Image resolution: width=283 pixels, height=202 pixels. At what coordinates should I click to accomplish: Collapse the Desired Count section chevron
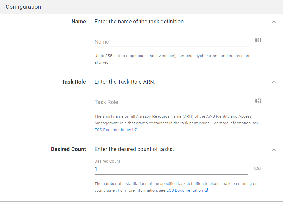coord(274,150)
